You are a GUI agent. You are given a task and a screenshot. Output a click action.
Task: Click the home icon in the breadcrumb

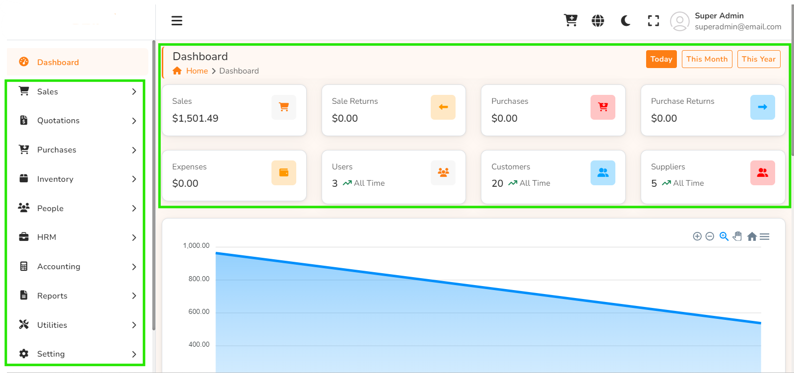coord(177,71)
